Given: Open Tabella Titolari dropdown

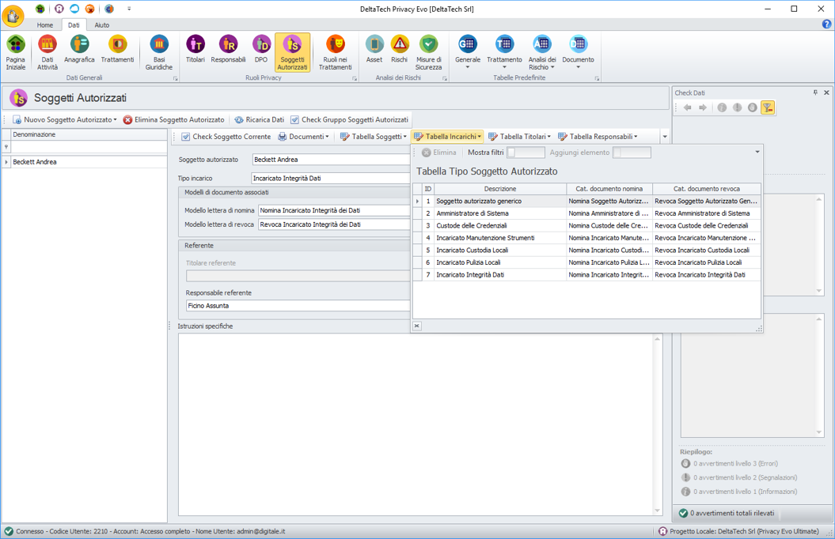Looking at the screenshot, I should 520,137.
